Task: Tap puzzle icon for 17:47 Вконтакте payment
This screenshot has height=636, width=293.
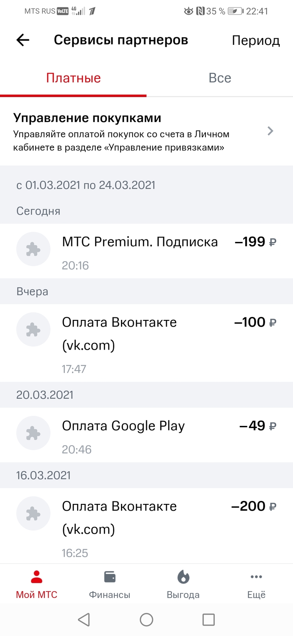Action: (x=33, y=330)
